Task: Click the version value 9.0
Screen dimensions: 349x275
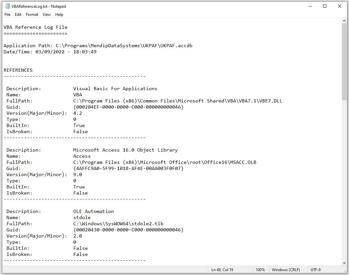Action: pyautogui.click(x=78, y=175)
